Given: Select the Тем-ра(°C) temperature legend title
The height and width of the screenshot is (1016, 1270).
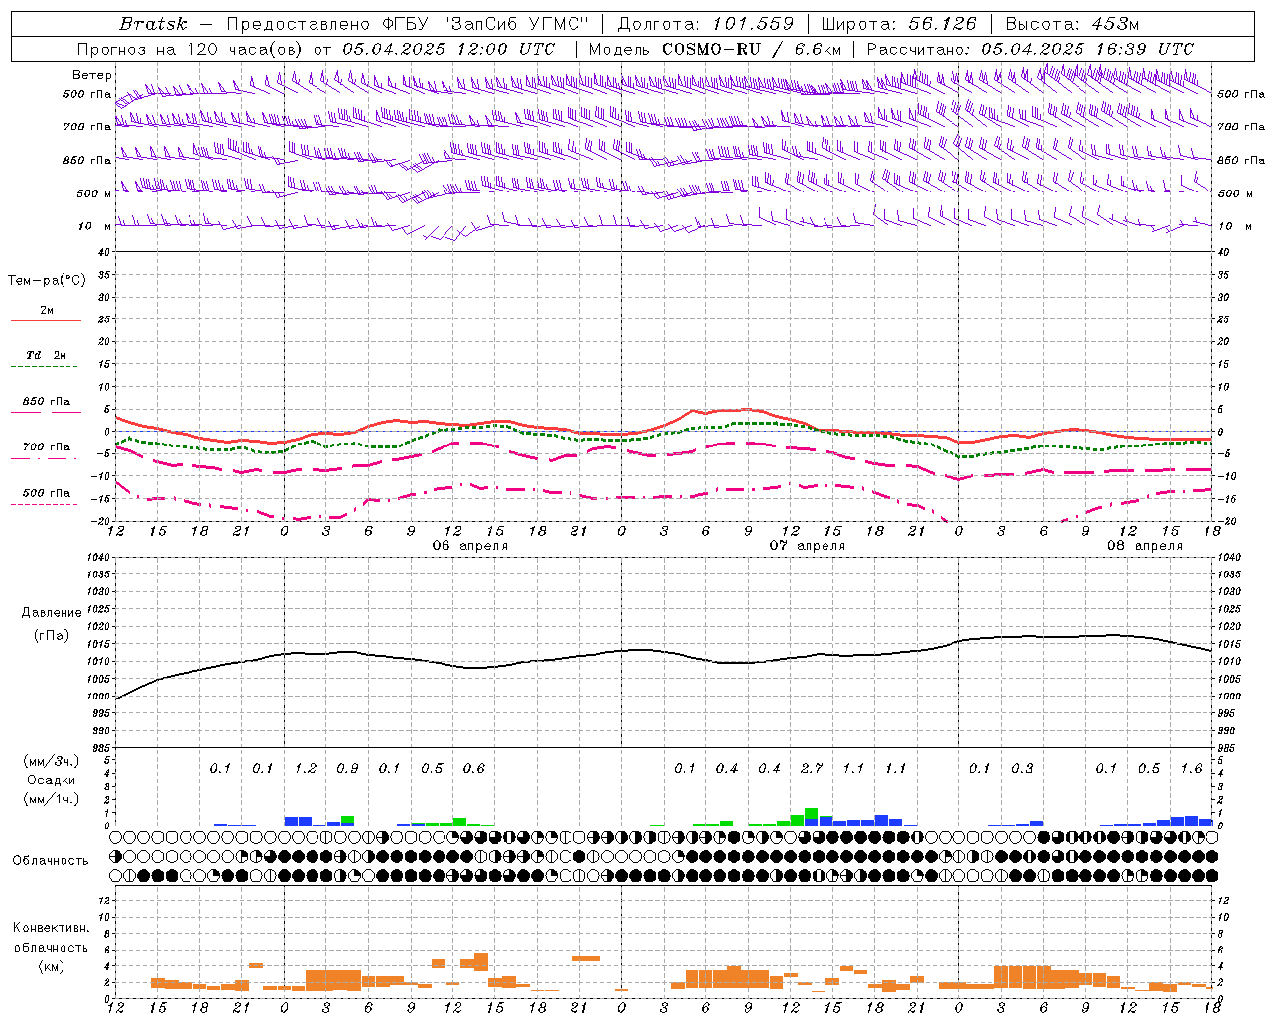Looking at the screenshot, I should pos(47,281).
